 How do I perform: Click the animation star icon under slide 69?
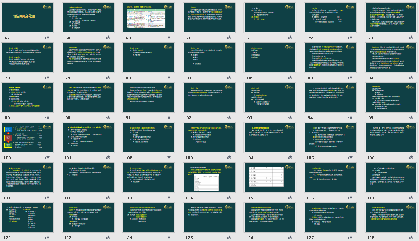coord(169,37)
